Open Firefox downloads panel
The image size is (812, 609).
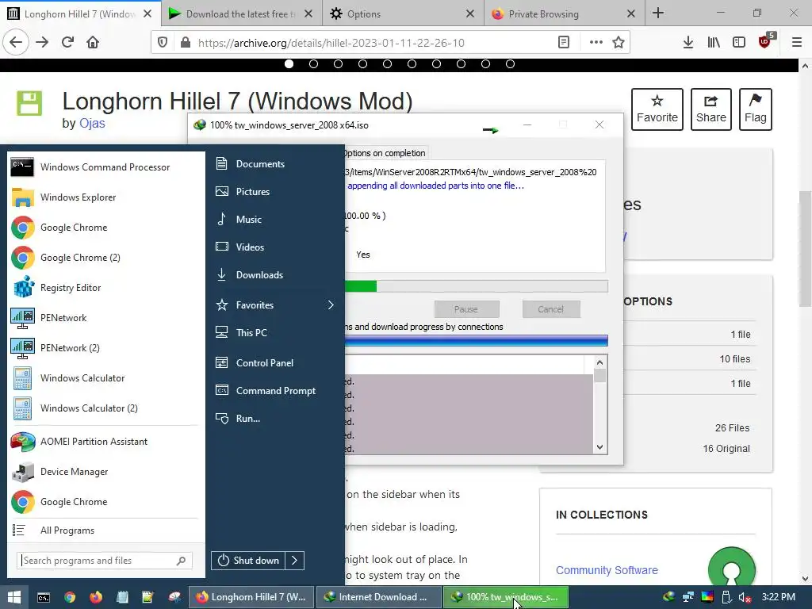[x=688, y=43]
